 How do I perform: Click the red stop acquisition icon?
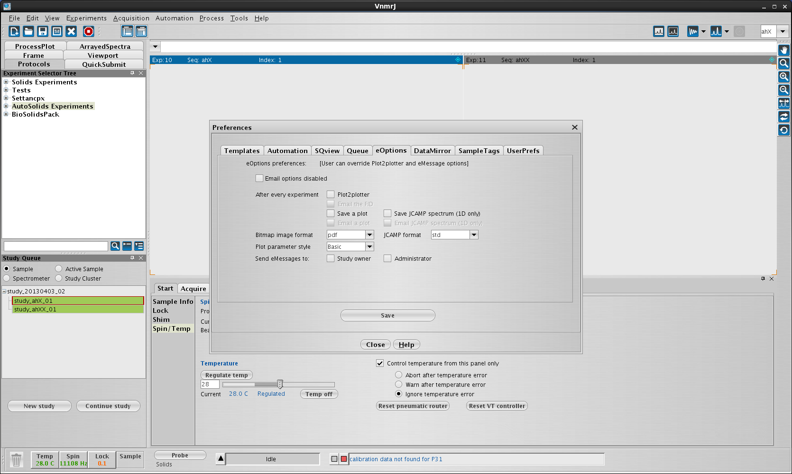88,31
